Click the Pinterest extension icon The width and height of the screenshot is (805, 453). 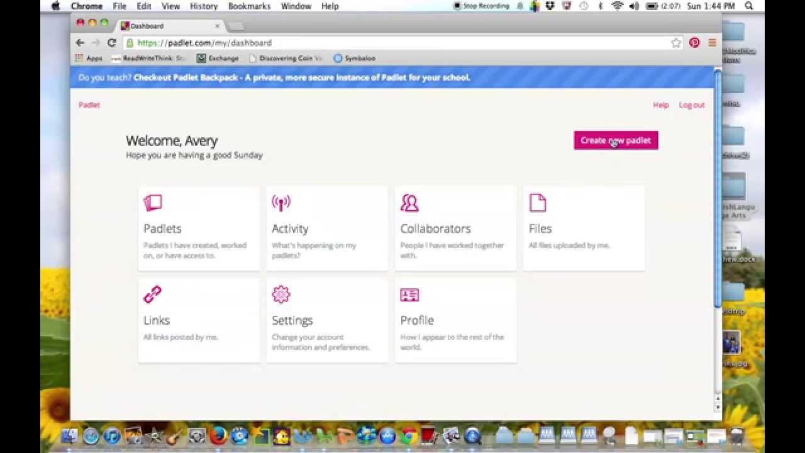point(694,43)
